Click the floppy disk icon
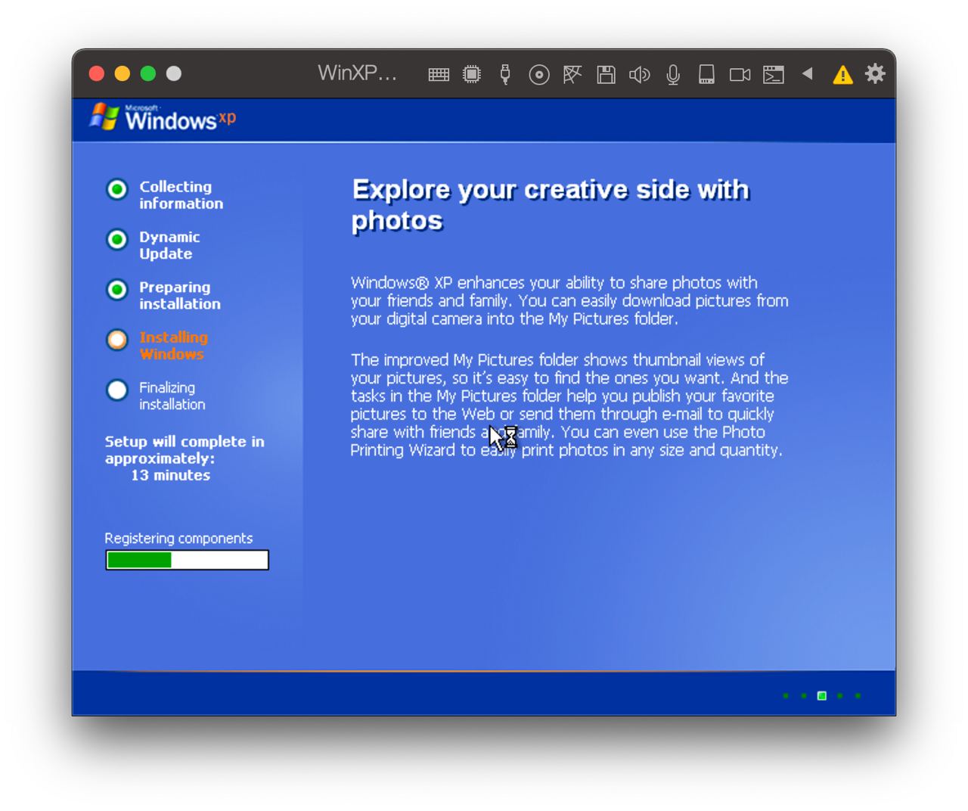Viewport: 968px width, 811px height. 606,74
